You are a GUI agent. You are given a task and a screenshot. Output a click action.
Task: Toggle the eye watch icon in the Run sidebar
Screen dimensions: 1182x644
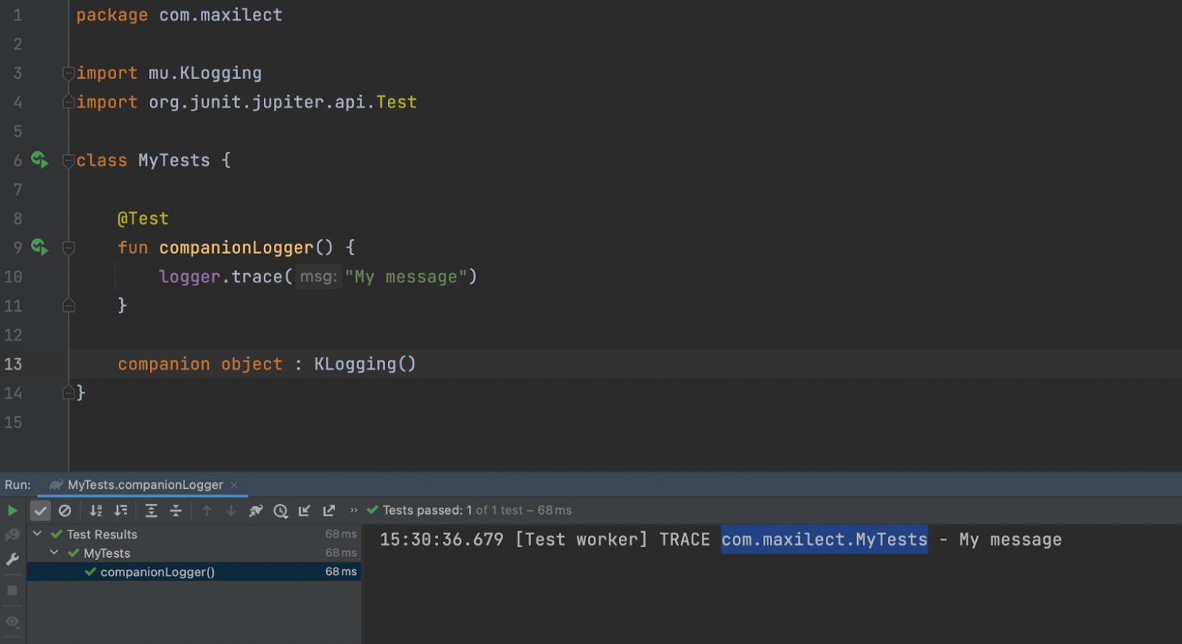coord(12,621)
